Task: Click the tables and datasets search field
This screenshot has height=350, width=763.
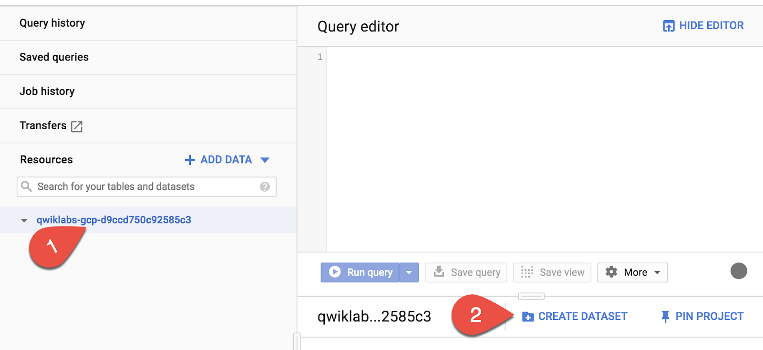Action: coord(146,186)
